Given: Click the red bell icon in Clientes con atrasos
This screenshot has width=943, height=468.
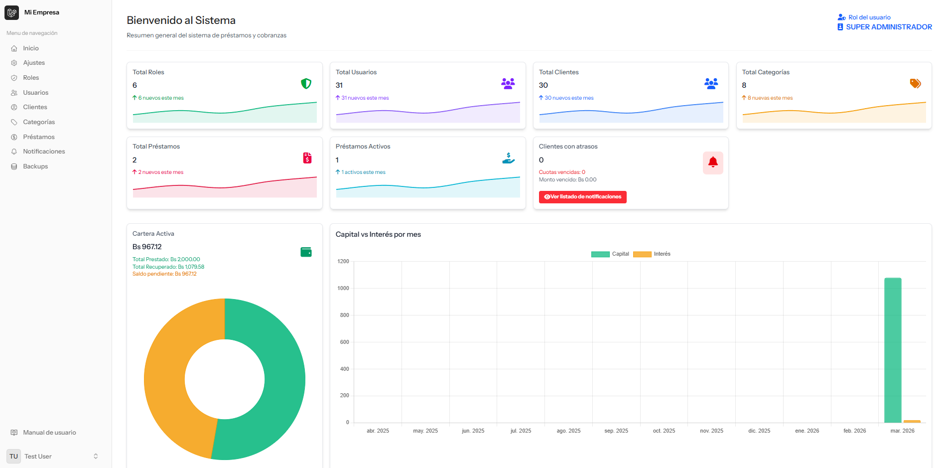Looking at the screenshot, I should coord(712,162).
